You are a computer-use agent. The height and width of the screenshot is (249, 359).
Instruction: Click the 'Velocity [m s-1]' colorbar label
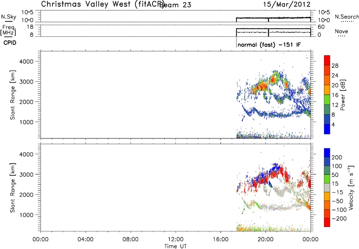pyautogui.click(x=351, y=187)
